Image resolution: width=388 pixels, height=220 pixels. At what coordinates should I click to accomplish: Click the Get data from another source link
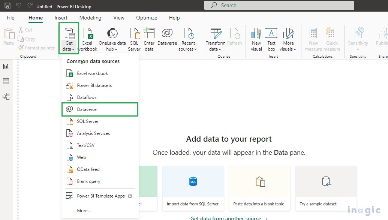tap(229, 218)
